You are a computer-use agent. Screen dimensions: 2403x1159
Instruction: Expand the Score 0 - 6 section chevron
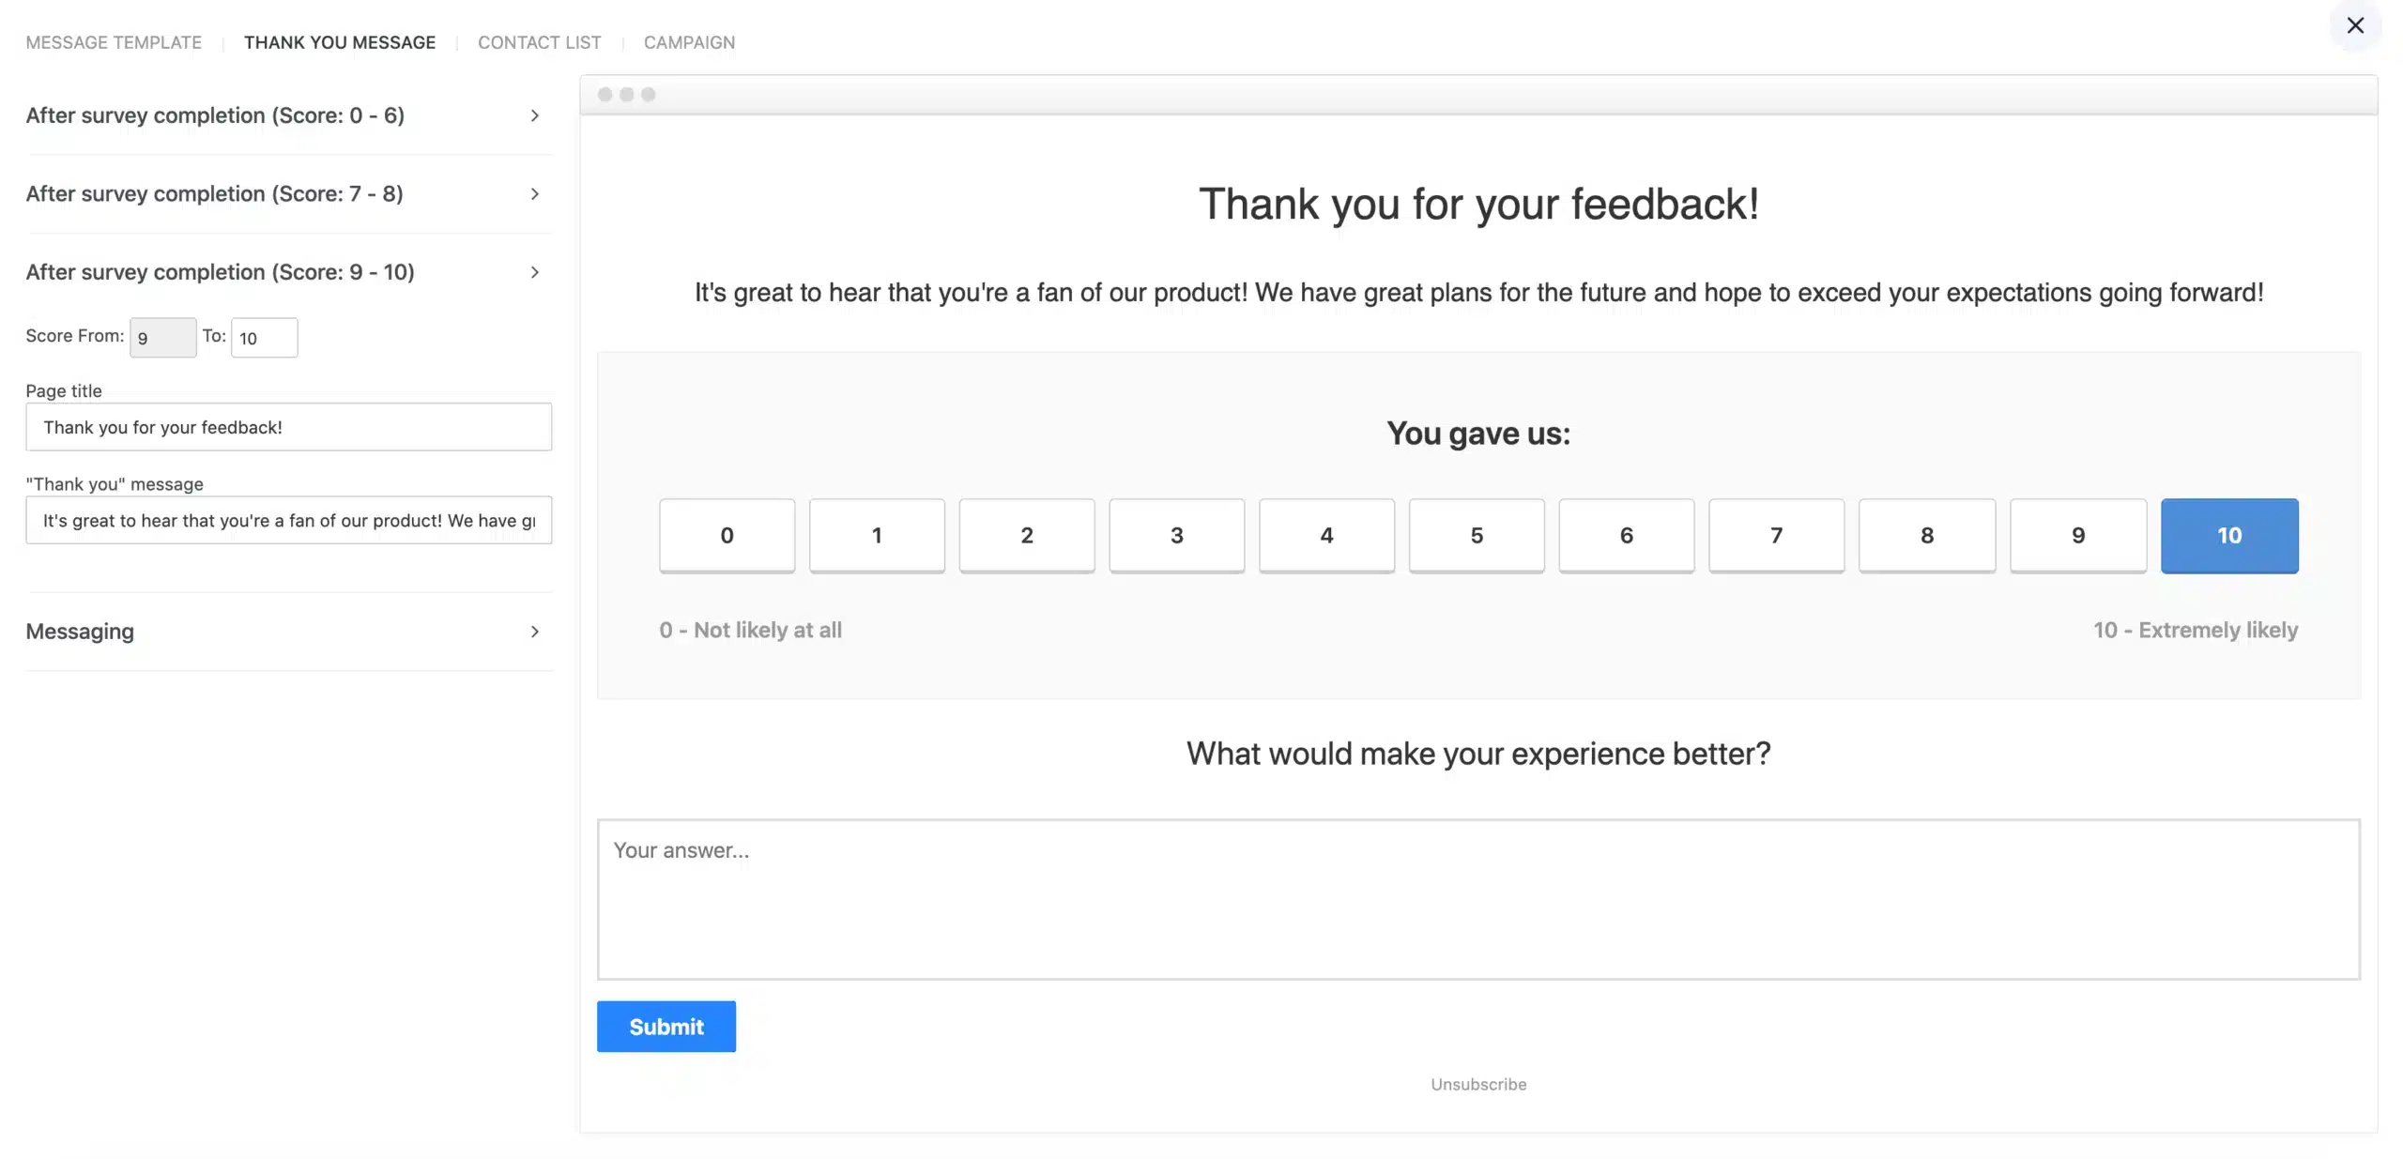534,115
